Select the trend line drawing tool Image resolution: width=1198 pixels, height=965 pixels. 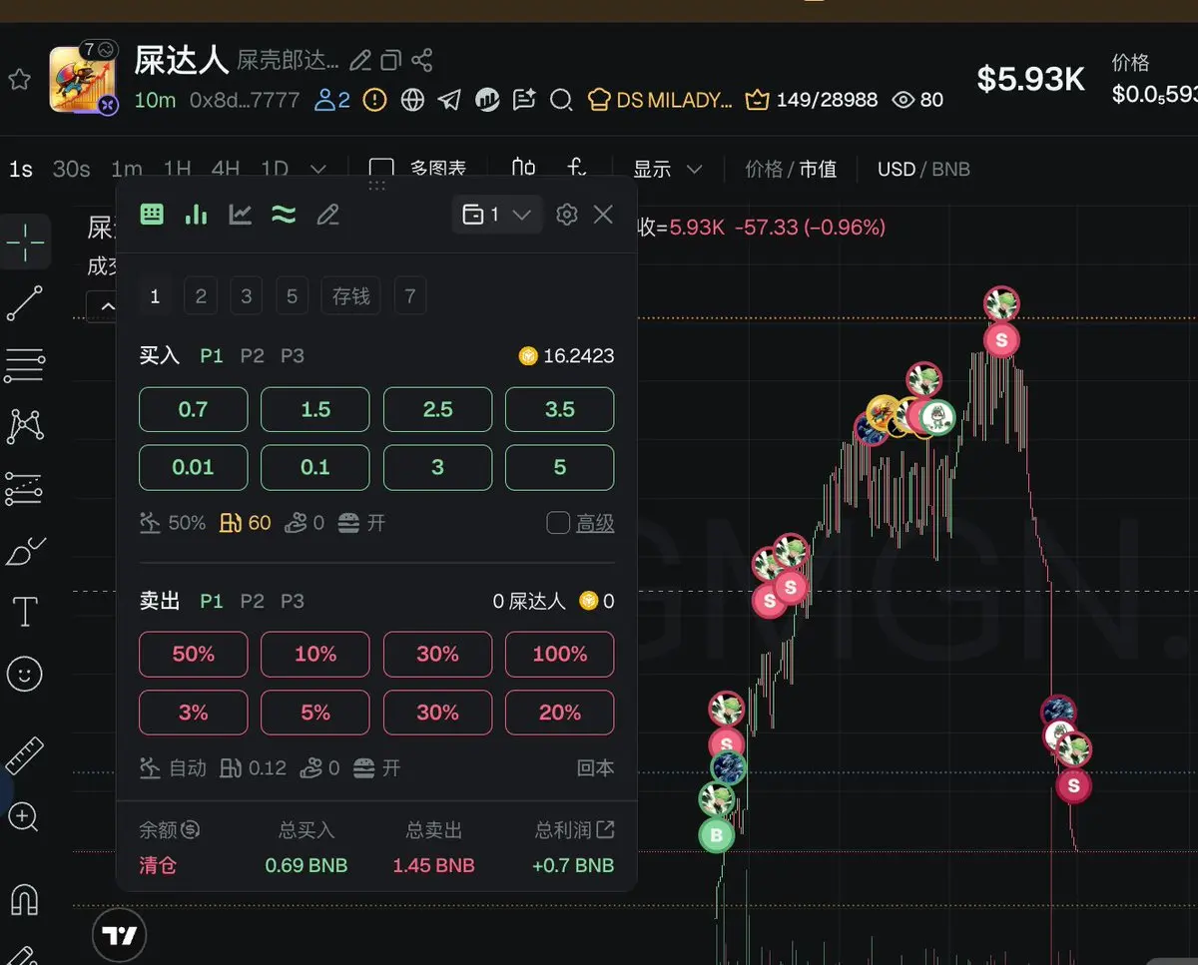pyautogui.click(x=25, y=303)
